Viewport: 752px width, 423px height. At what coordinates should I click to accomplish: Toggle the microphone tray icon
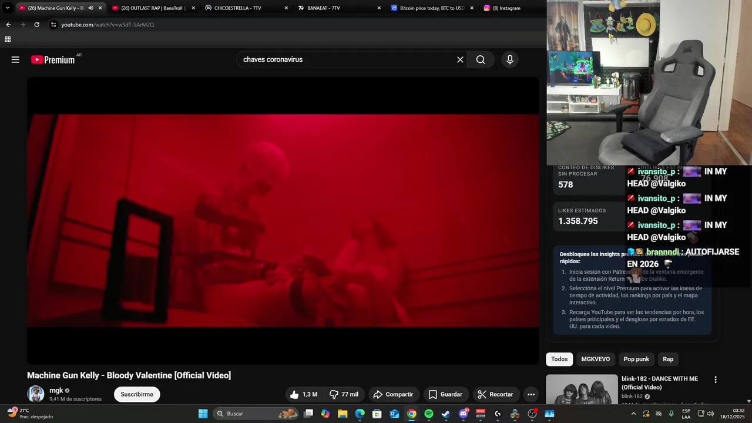point(671,414)
